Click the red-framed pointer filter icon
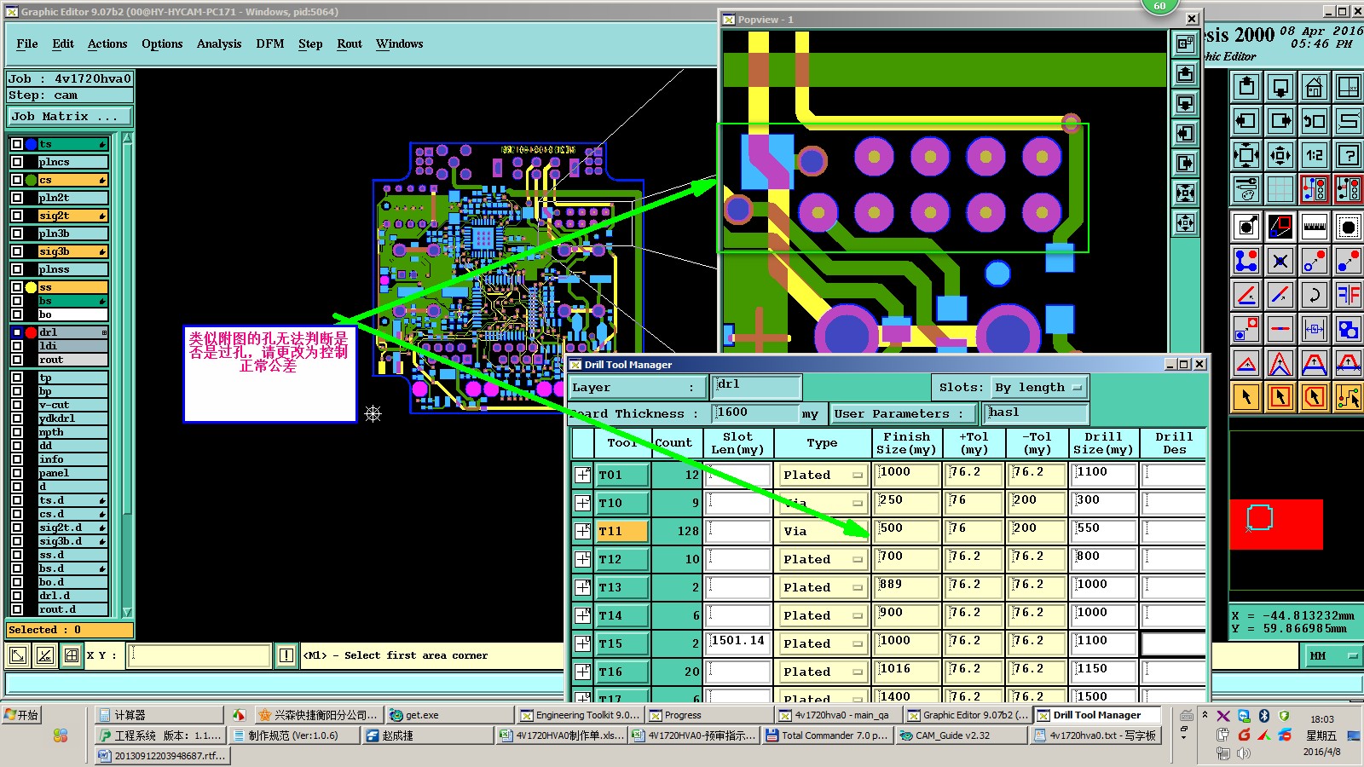1364x767 pixels. point(1280,397)
